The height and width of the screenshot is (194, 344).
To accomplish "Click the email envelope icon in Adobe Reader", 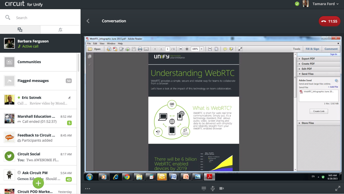I will tap(146, 49).
